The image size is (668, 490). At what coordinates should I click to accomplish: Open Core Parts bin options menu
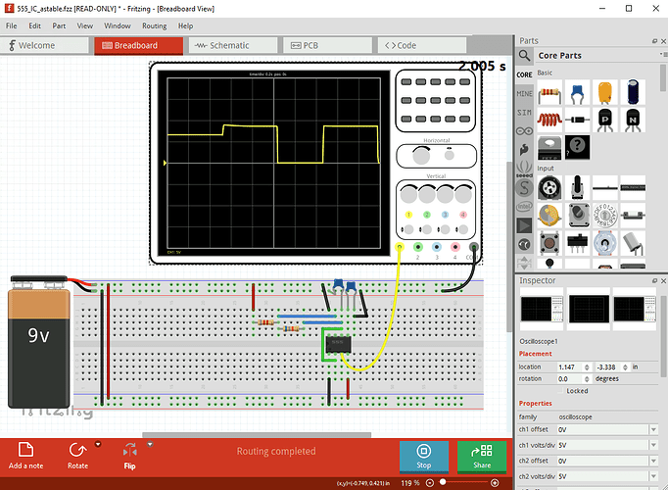click(664, 55)
